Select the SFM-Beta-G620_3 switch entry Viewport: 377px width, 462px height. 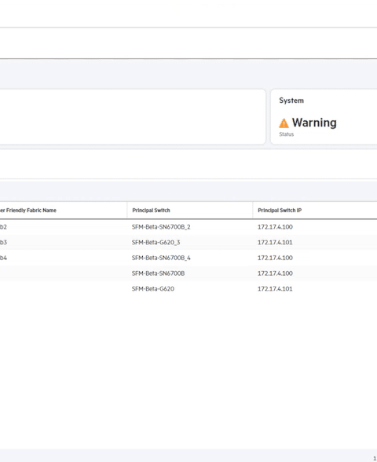156,242
